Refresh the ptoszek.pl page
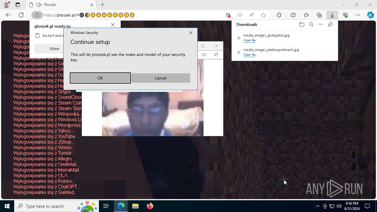The width and height of the screenshot is (377, 212). [21, 15]
